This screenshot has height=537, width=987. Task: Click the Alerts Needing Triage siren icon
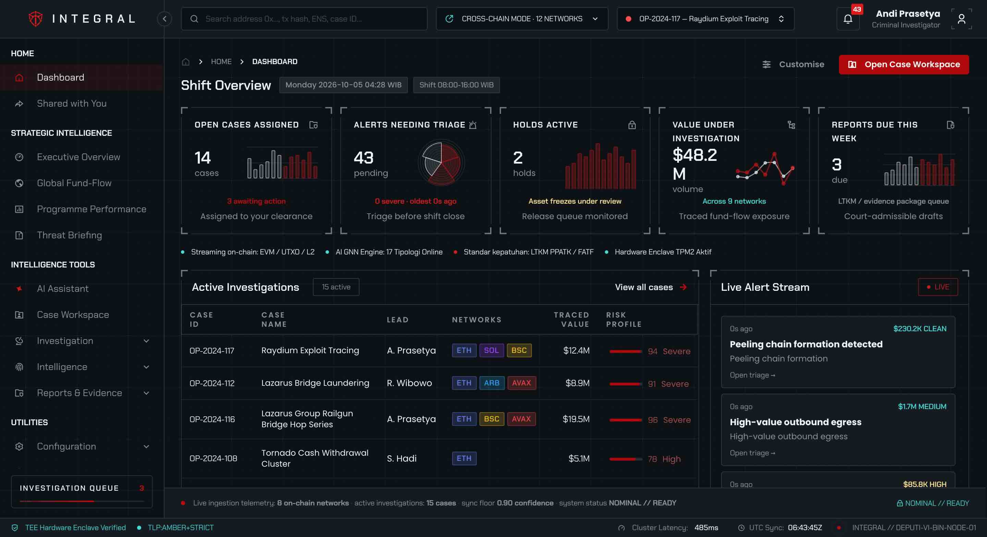(x=473, y=125)
